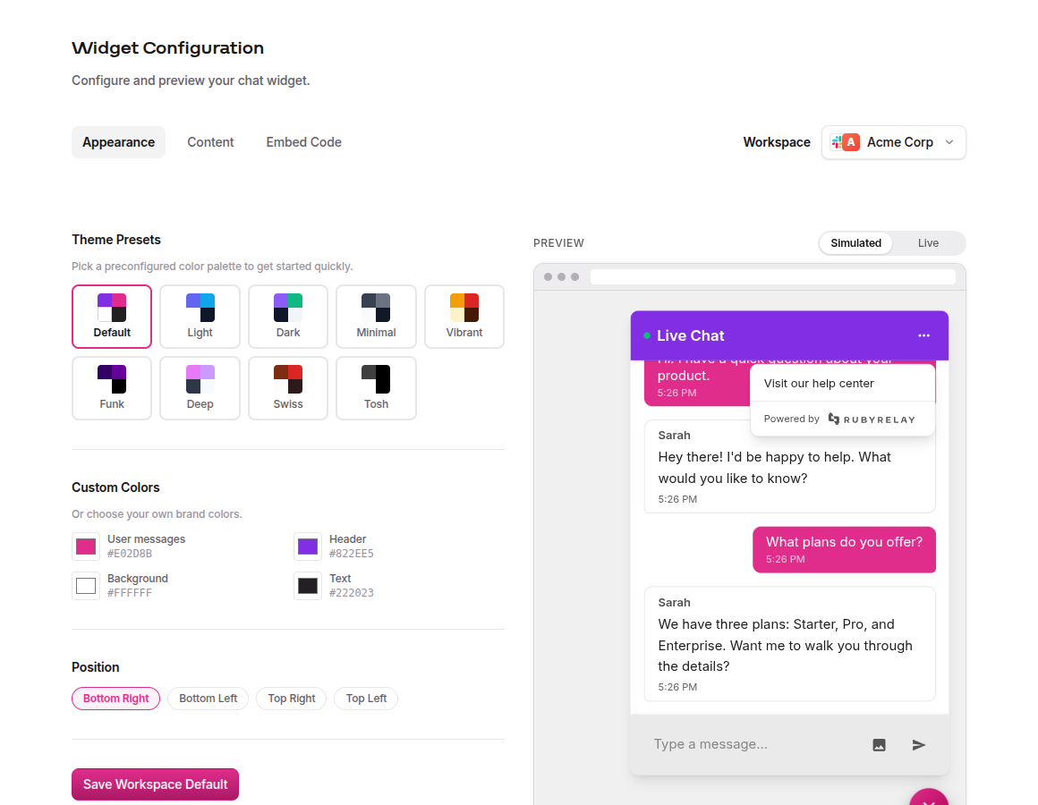1038x805 pixels.
Task: Click the send message arrow icon
Action: tap(918, 745)
